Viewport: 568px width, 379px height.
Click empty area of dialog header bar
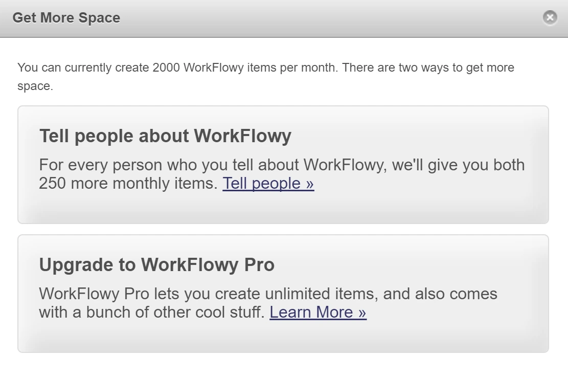pos(326,18)
